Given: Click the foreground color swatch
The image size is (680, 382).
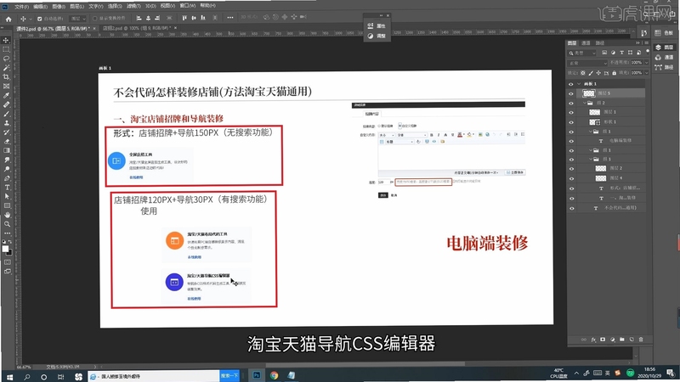Looking at the screenshot, I should (x=5, y=249).
